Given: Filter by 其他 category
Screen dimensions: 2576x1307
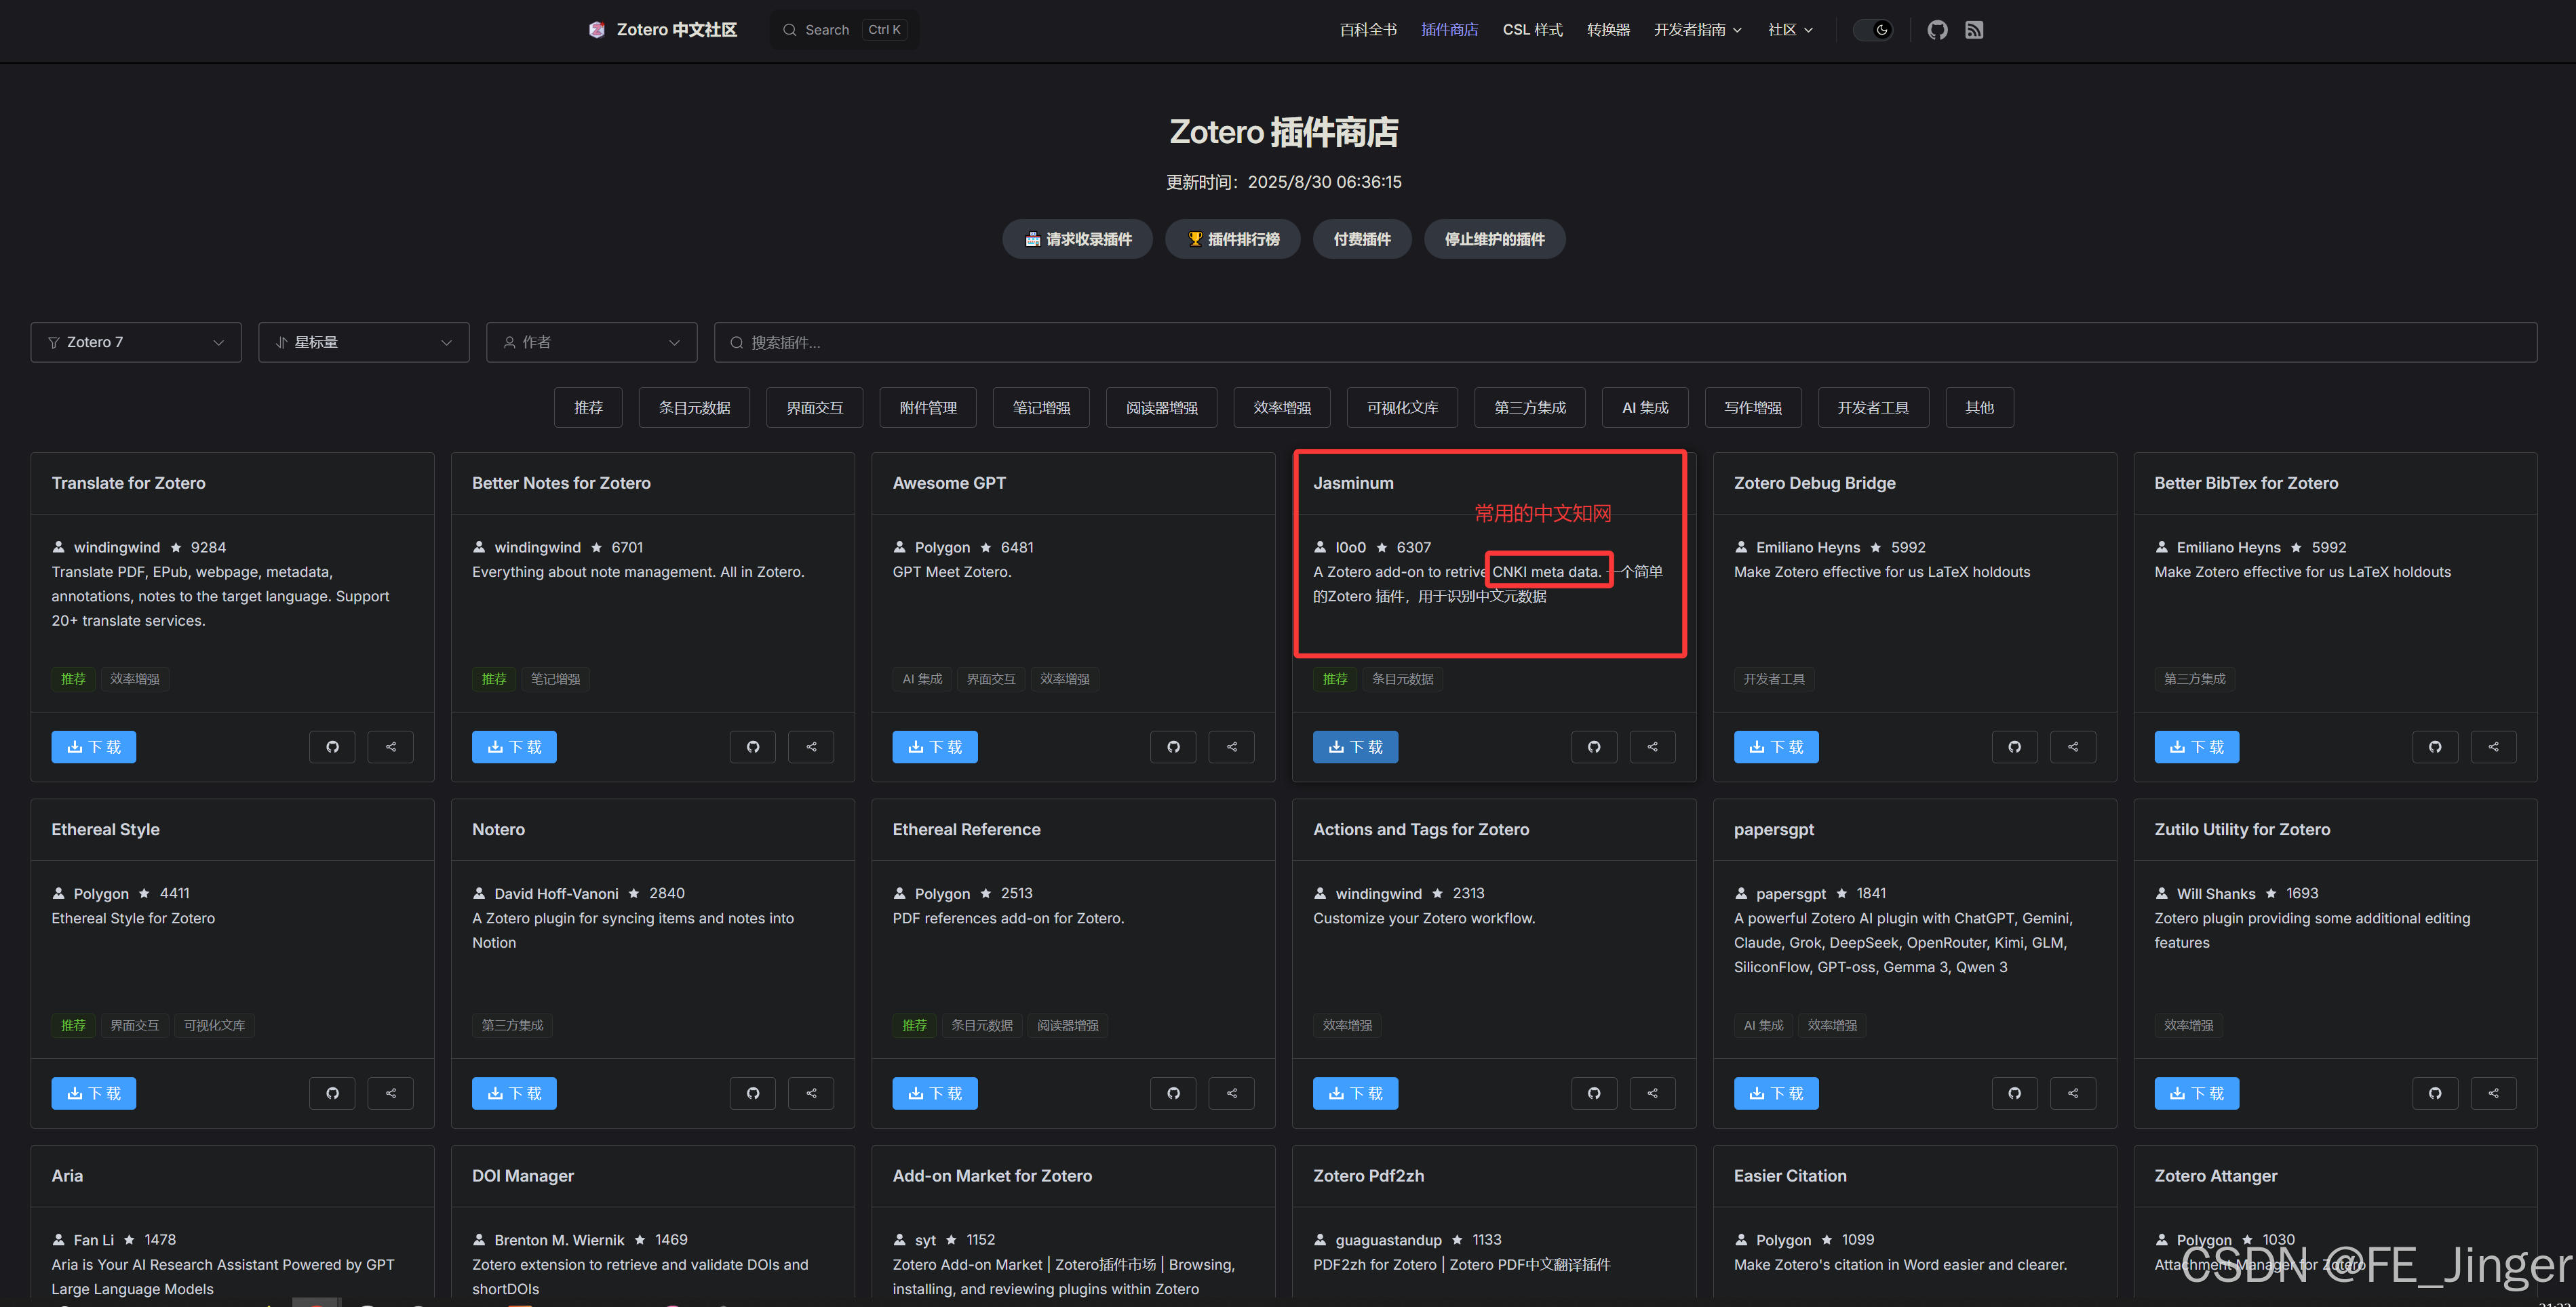Looking at the screenshot, I should (x=1979, y=407).
